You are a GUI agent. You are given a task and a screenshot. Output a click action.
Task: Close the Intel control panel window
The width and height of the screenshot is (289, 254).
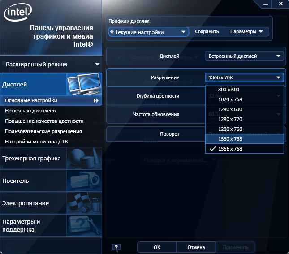[x=280, y=4]
